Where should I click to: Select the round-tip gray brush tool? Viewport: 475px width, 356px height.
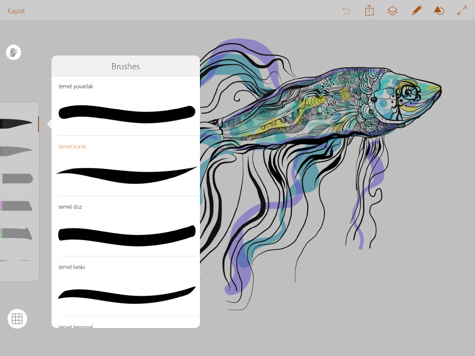coord(17,178)
